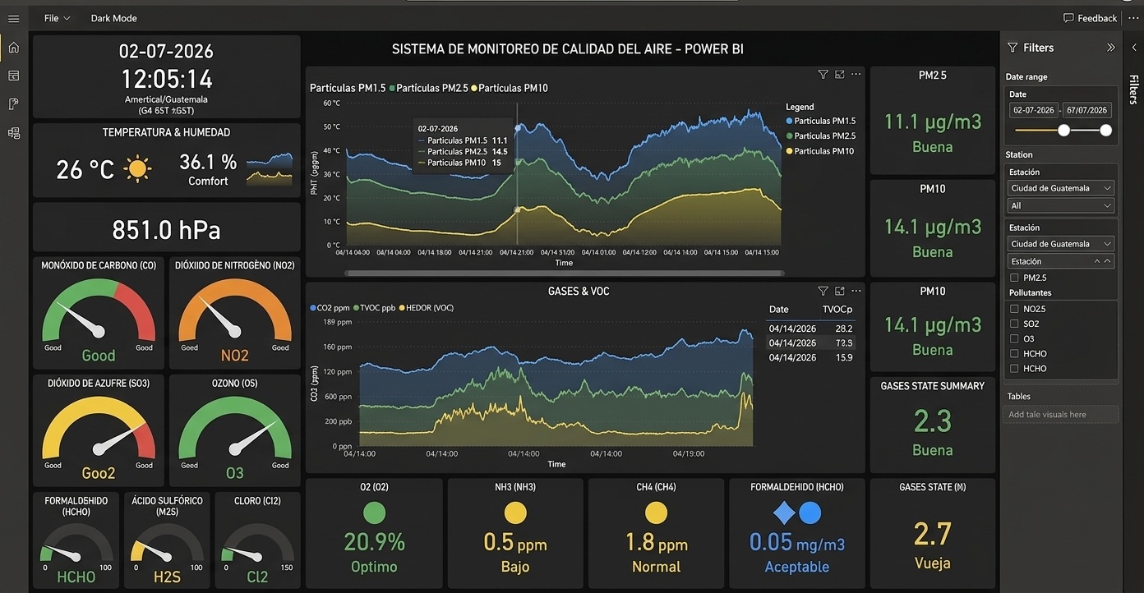Open the vertical Filters tab

click(x=1133, y=90)
